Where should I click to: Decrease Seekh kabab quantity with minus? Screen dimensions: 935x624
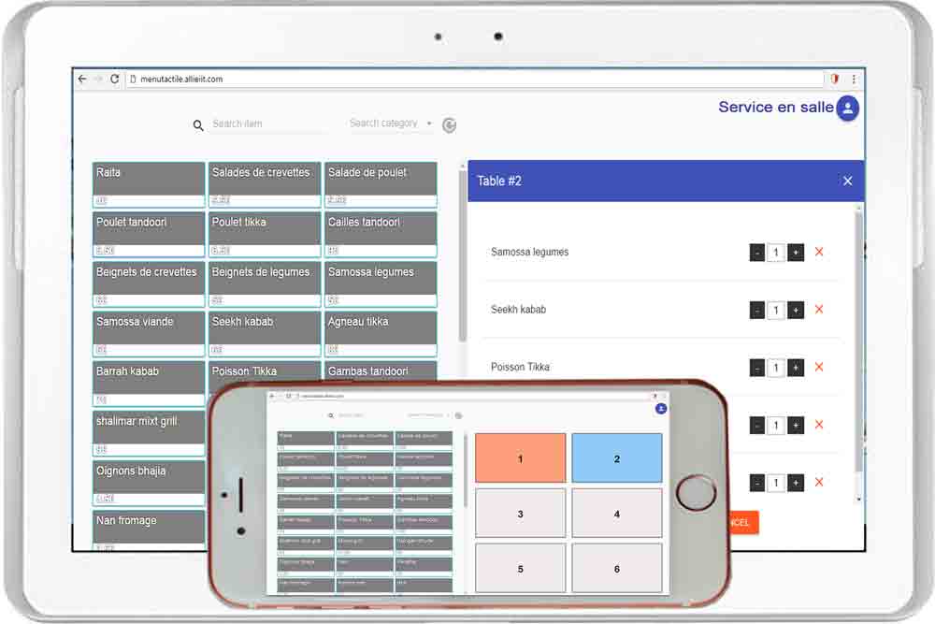pyautogui.click(x=757, y=311)
